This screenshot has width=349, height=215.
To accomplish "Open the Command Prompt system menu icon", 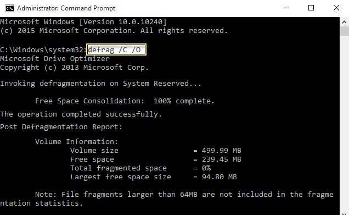I will tap(10, 8).
